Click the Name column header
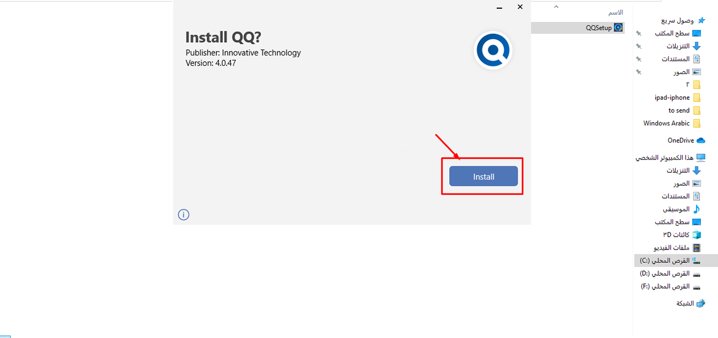 click(x=616, y=12)
